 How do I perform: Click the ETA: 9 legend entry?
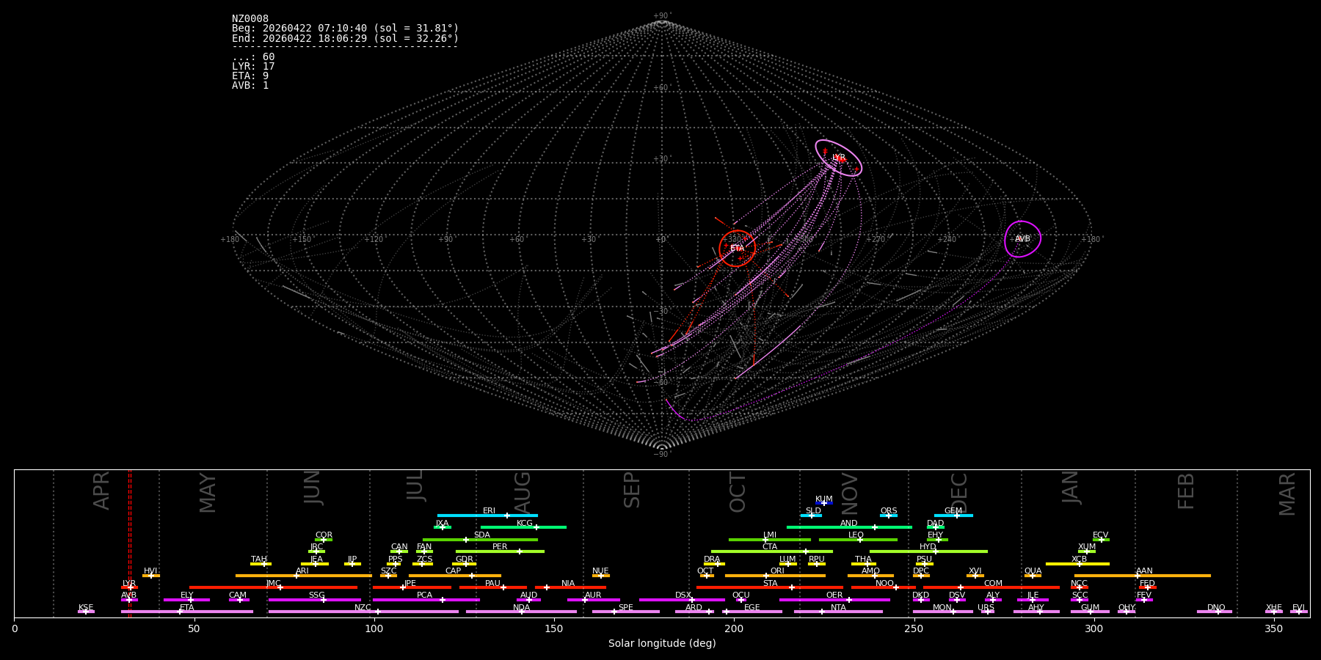[x=250, y=76]
